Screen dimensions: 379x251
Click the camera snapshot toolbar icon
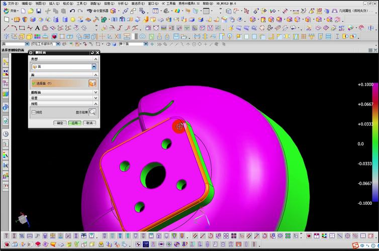143,37
